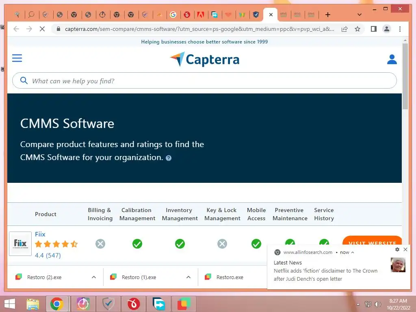Open the network icon in system tray
Screen dimensions: 416x312
coord(368,304)
